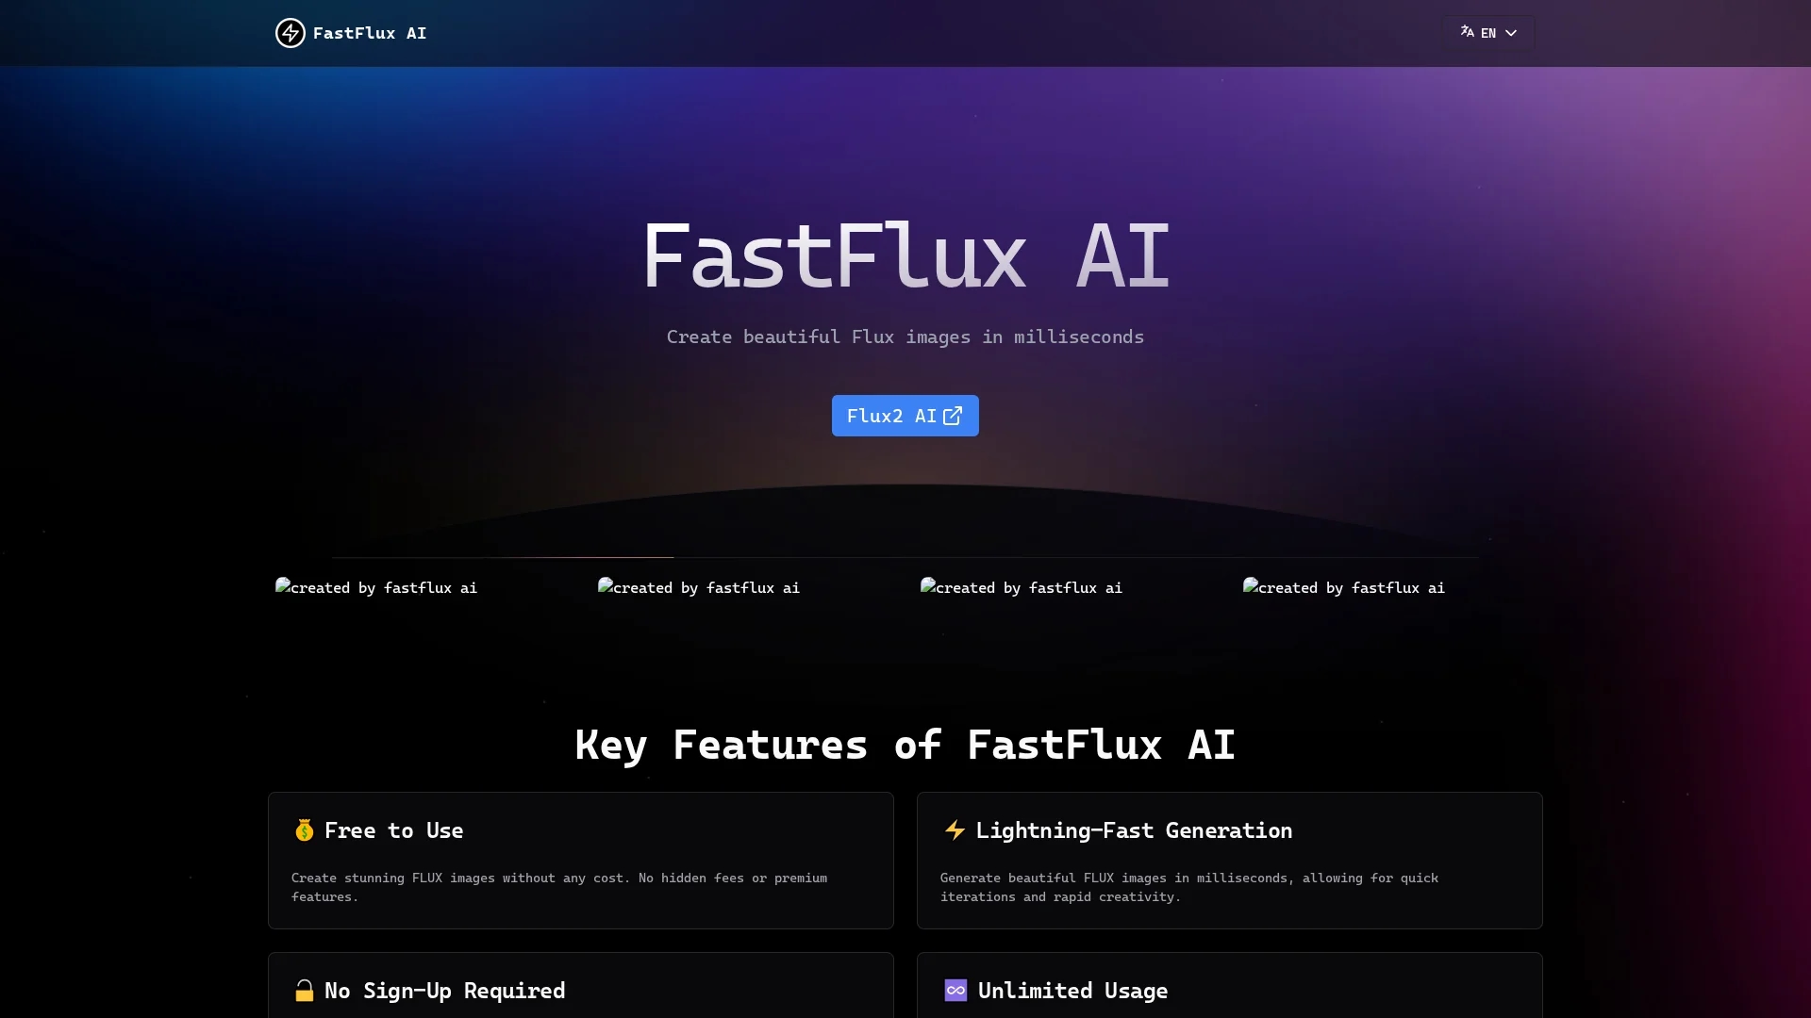Click the Key Features of FastFlux AI heading
This screenshot has height=1018, width=1811.
pyautogui.click(x=905, y=745)
